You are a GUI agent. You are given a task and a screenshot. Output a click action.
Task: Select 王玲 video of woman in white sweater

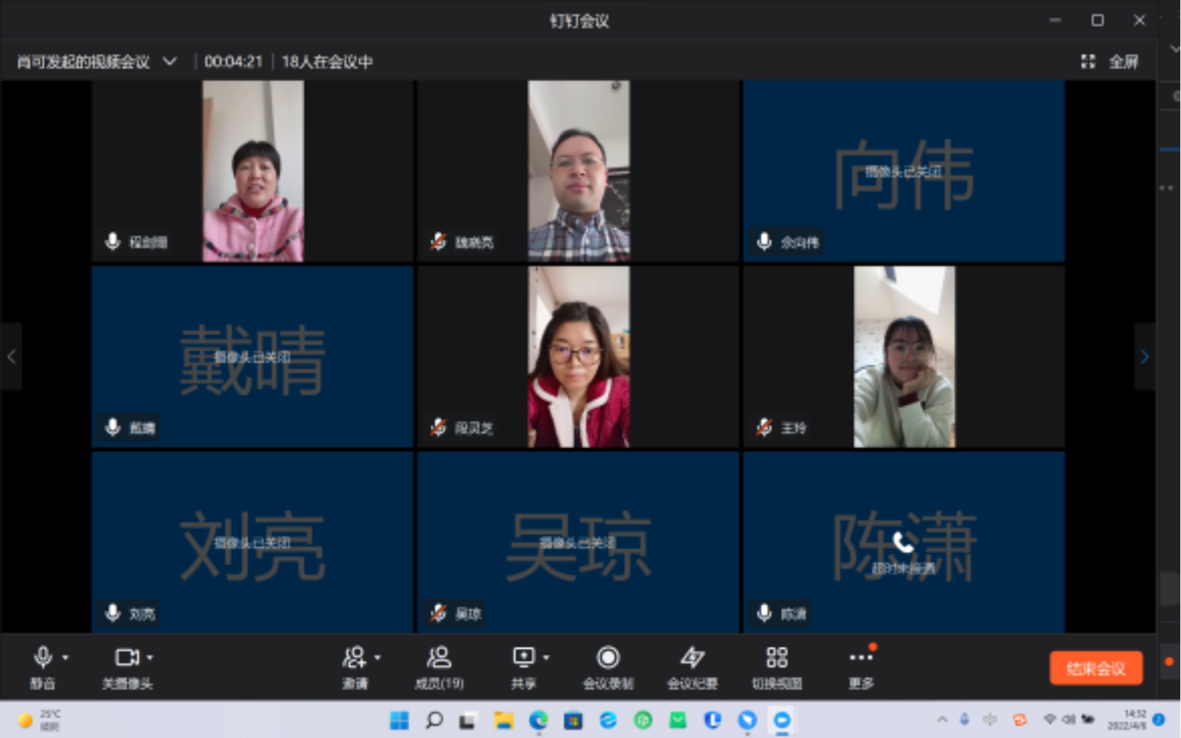point(904,357)
